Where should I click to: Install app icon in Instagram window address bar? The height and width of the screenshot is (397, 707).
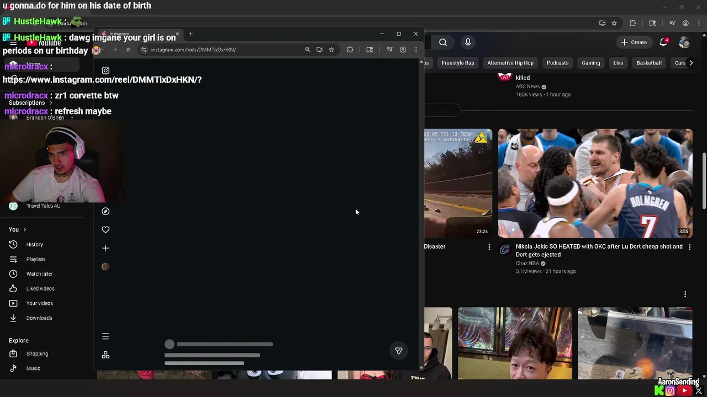click(319, 50)
